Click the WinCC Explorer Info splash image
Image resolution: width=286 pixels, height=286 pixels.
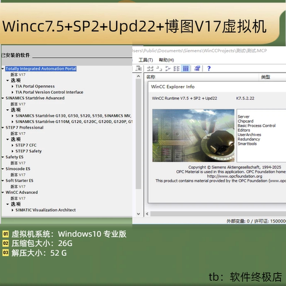pyautogui.click(x=193, y=136)
